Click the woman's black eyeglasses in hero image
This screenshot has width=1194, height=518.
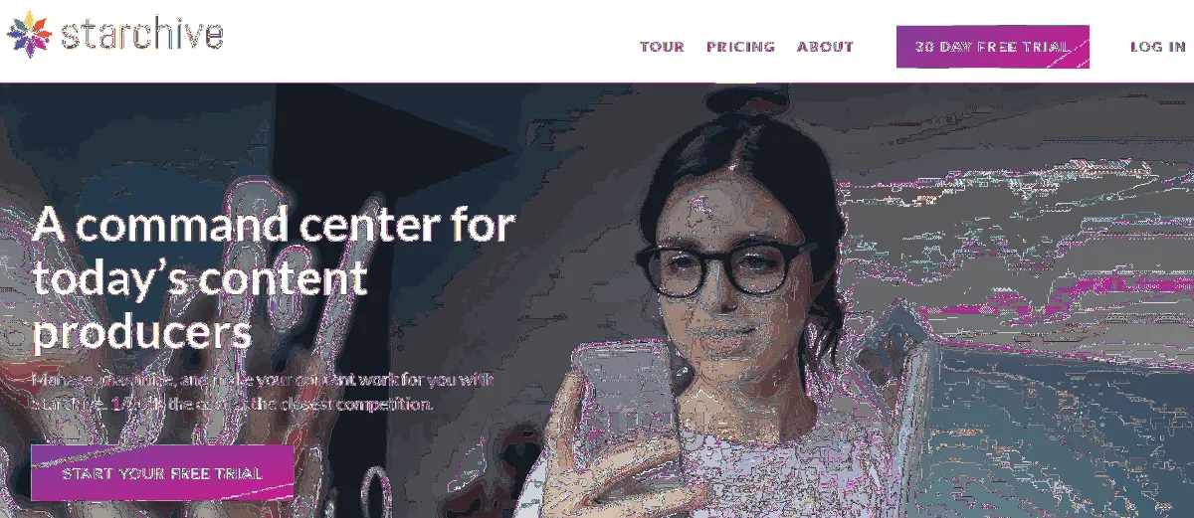click(x=724, y=266)
